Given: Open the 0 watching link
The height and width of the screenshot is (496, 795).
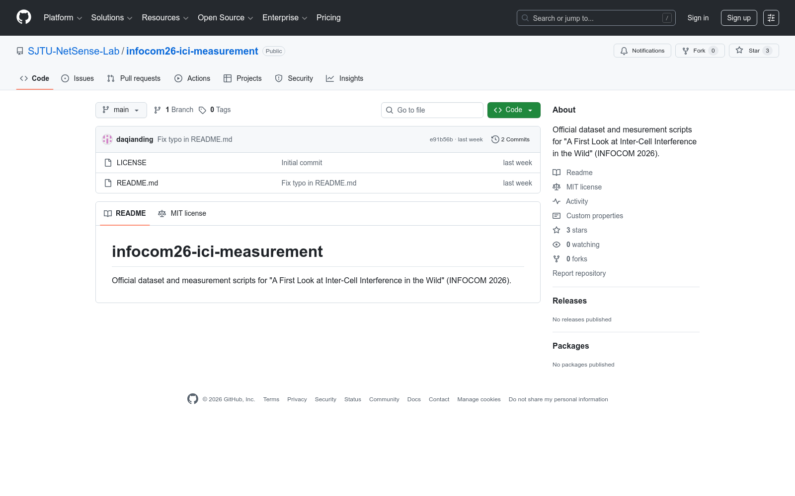Looking at the screenshot, I should pos(576,245).
